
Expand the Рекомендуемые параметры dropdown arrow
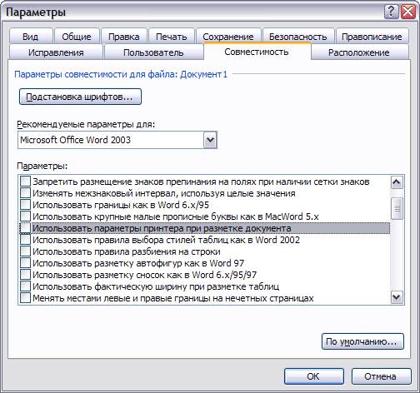tap(210, 140)
